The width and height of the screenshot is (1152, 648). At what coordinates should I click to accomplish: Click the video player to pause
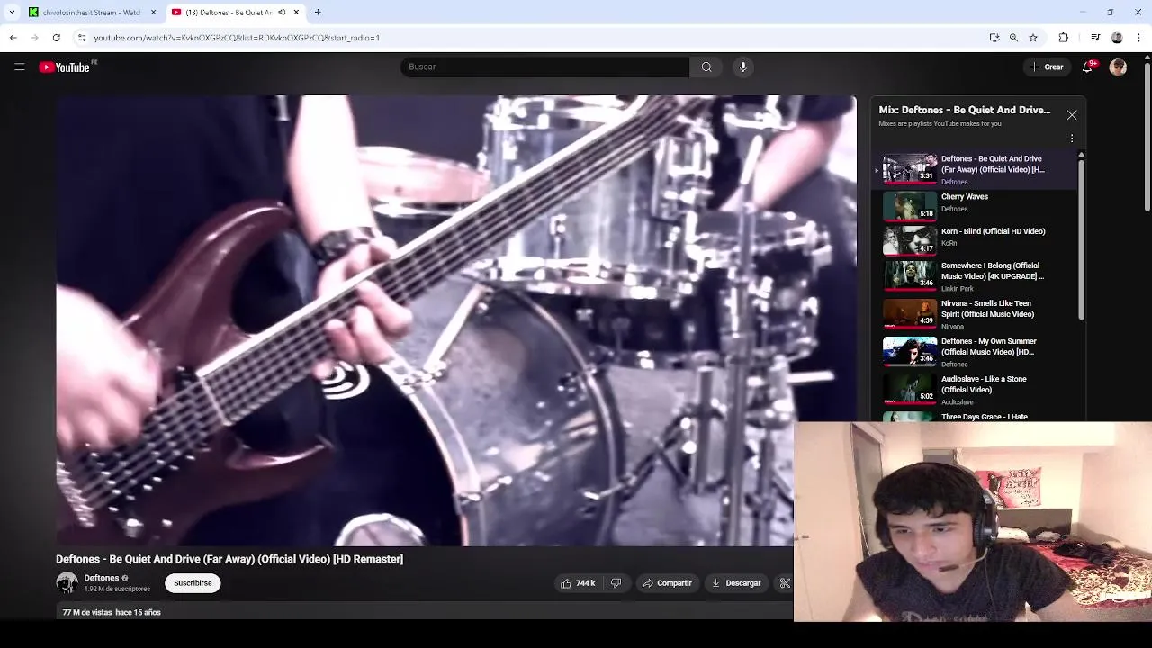point(456,320)
